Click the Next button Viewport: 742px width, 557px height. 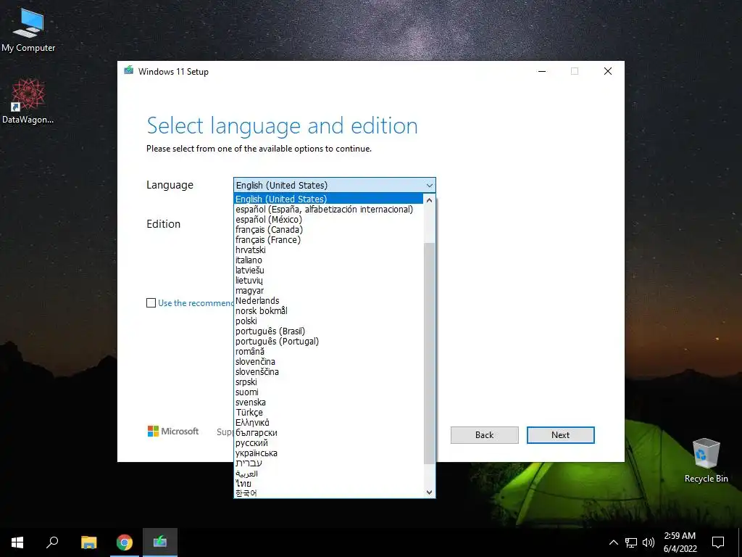(560, 435)
